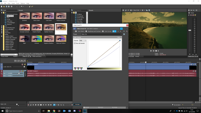The image size is (201, 113).
Task: Collapse the All folder in FX tree
Action: pos(2,13)
